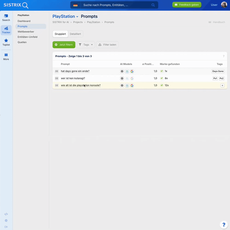This screenshot has width=230, height=230.
Task: Go to Wettbewerber in the side menu
Action: [x=26, y=32]
